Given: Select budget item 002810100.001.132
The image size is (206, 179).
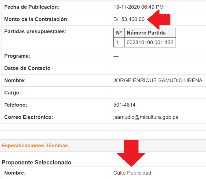Looking at the screenshot, I should click(x=150, y=42).
